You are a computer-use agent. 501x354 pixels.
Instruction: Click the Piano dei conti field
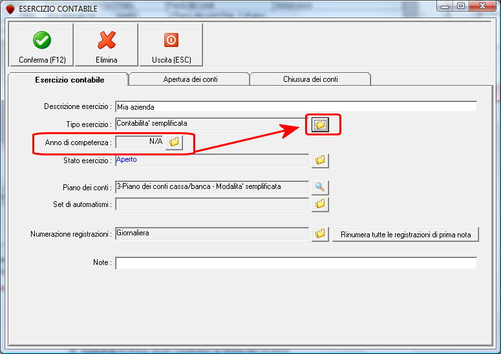click(212, 187)
